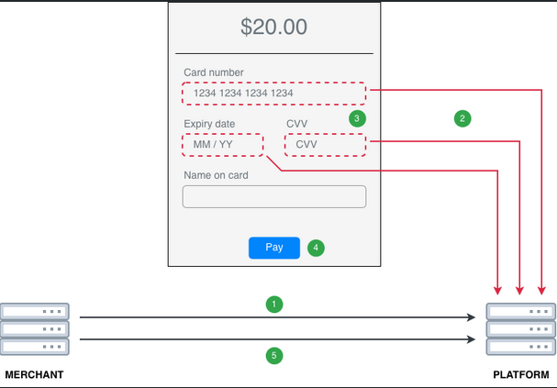Click the green step 4 badge beside Pay
Viewport: 557px width, 388px height.
(x=316, y=248)
